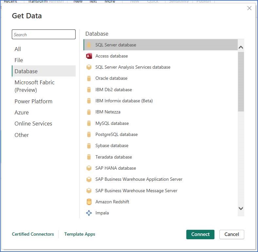Select 'IBM Netezza' text

(x=108, y=112)
